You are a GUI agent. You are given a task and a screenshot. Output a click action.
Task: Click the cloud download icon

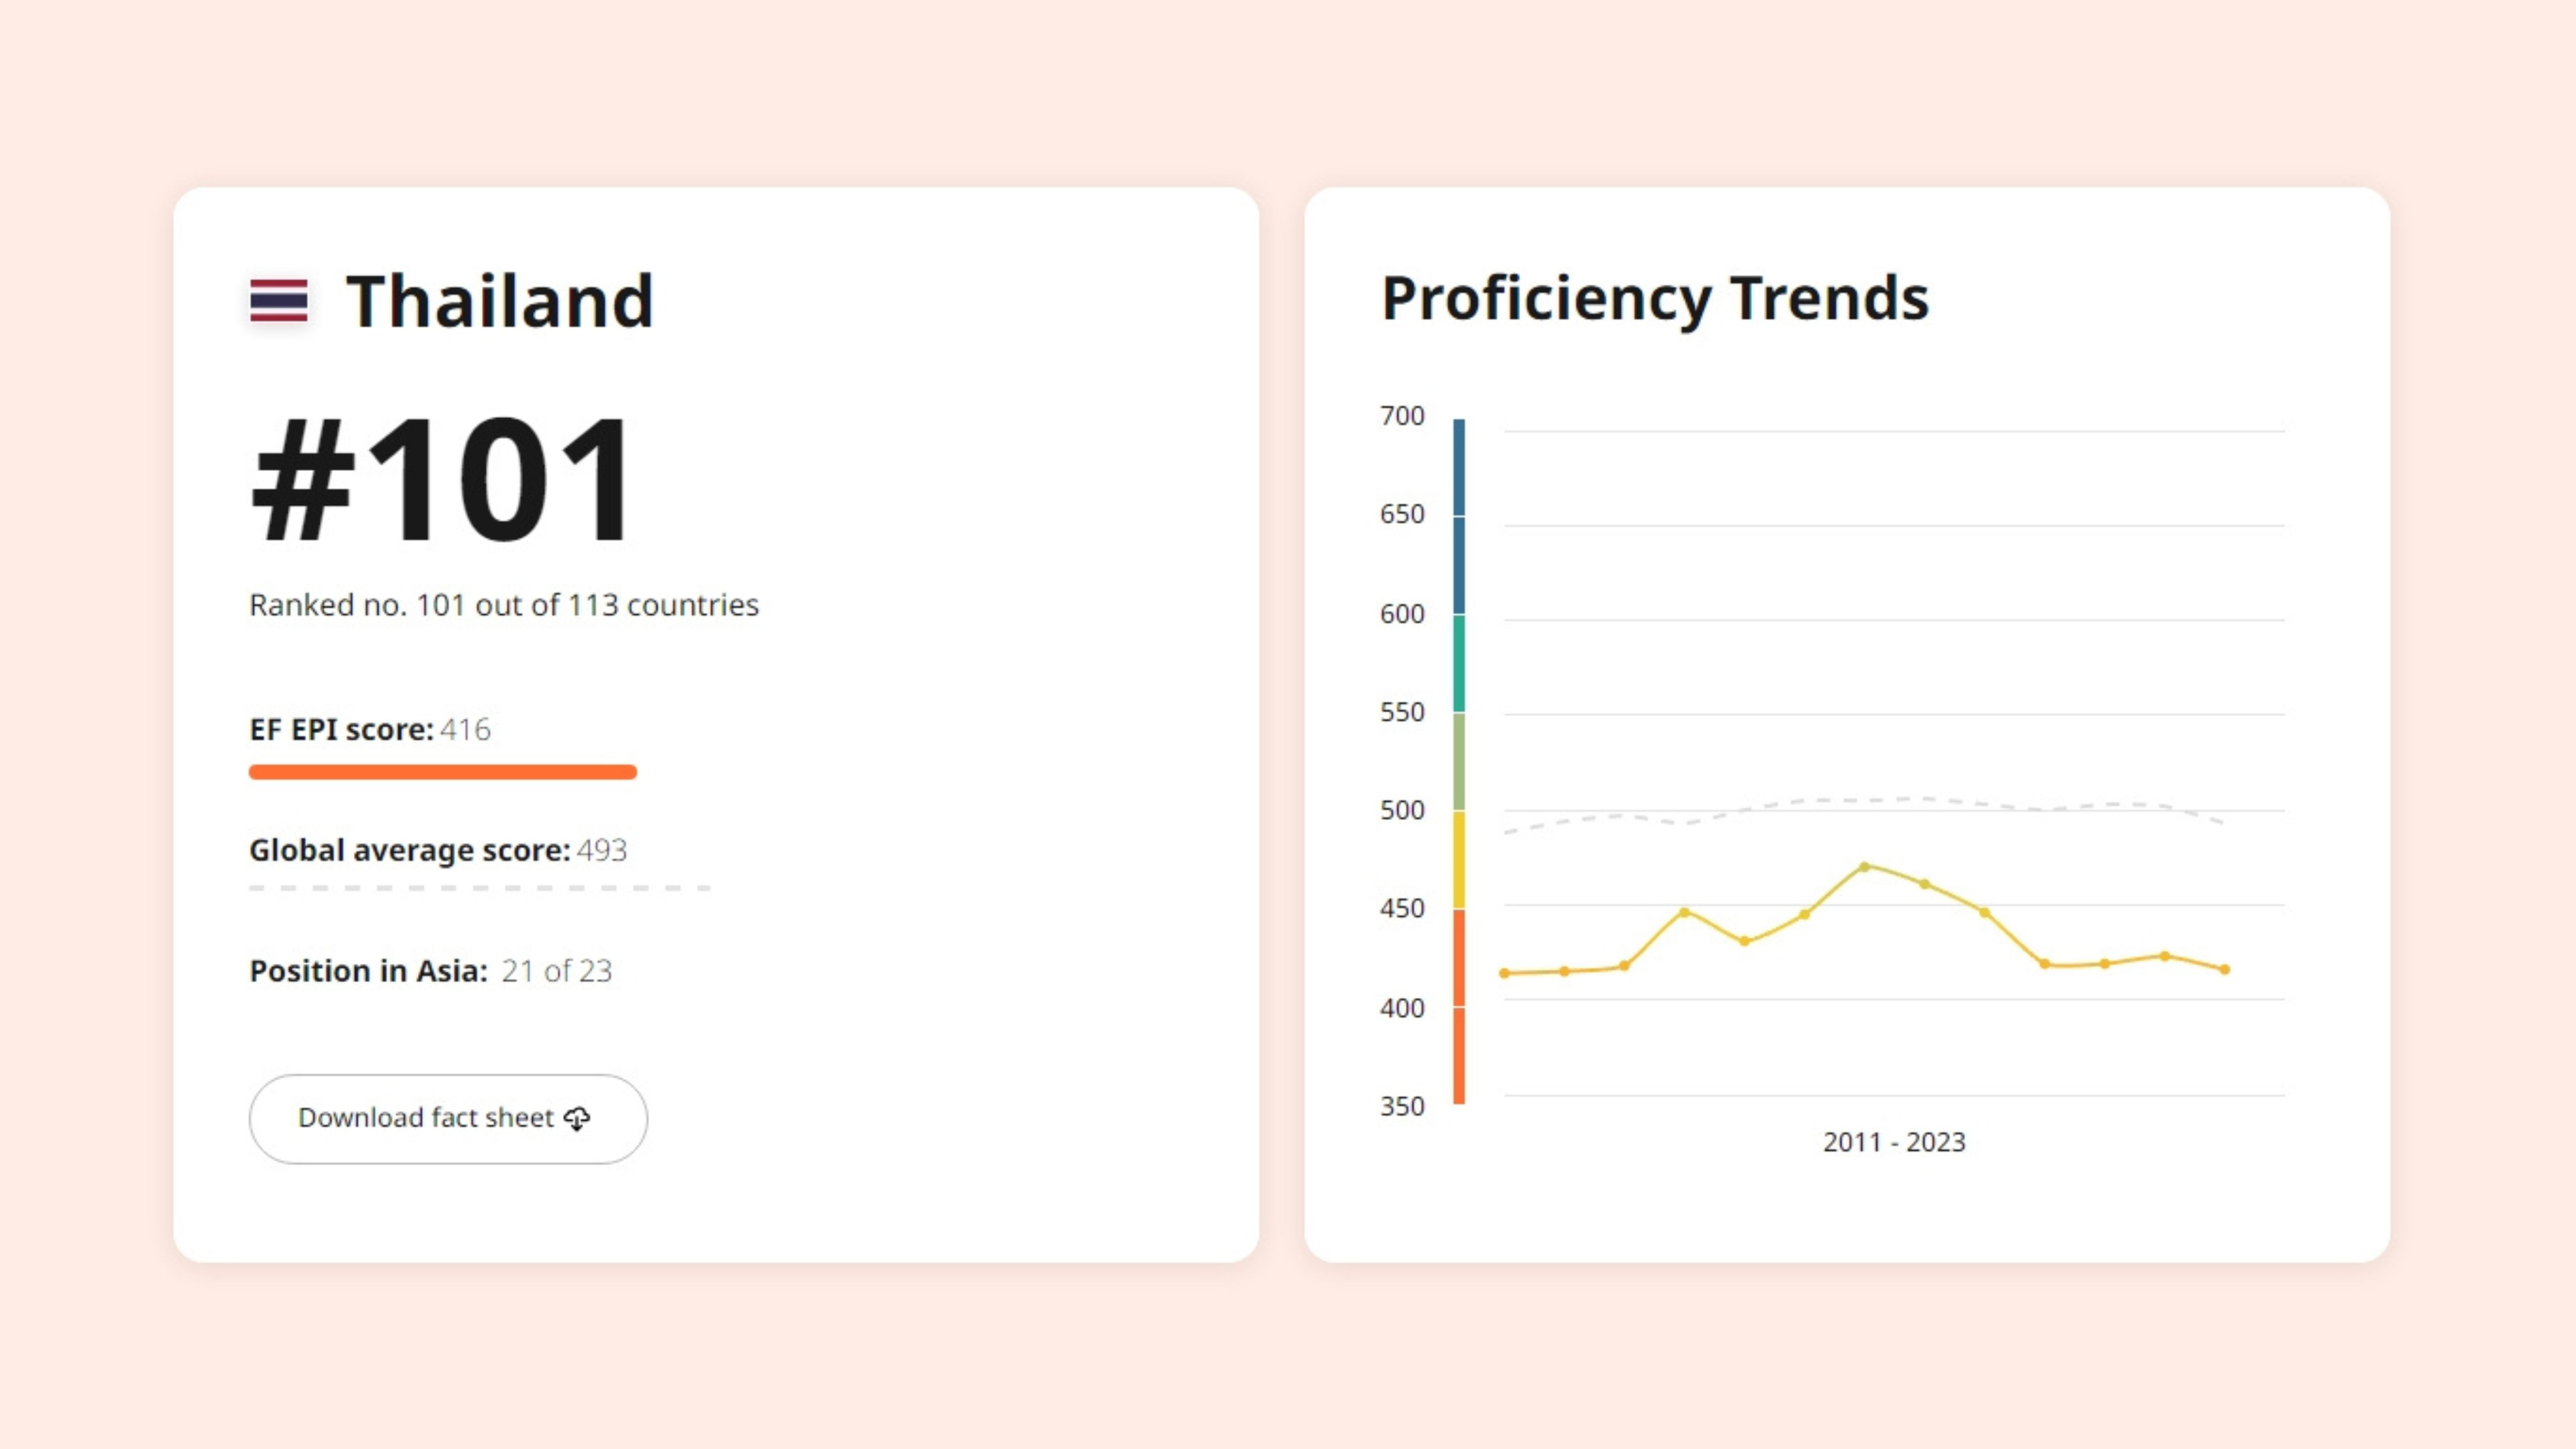pyautogui.click(x=577, y=1118)
